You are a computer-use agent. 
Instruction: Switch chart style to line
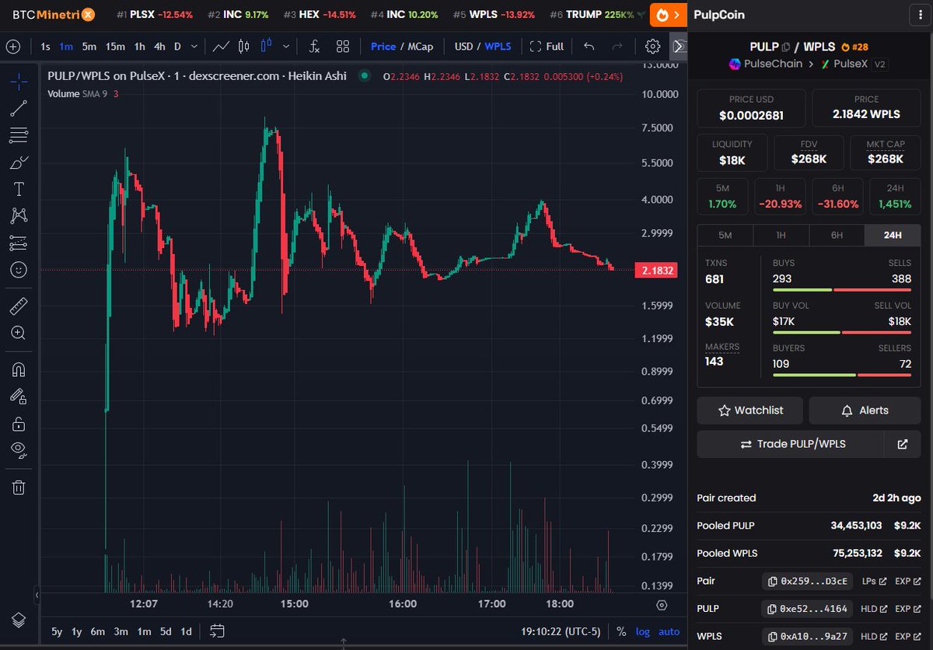click(221, 47)
